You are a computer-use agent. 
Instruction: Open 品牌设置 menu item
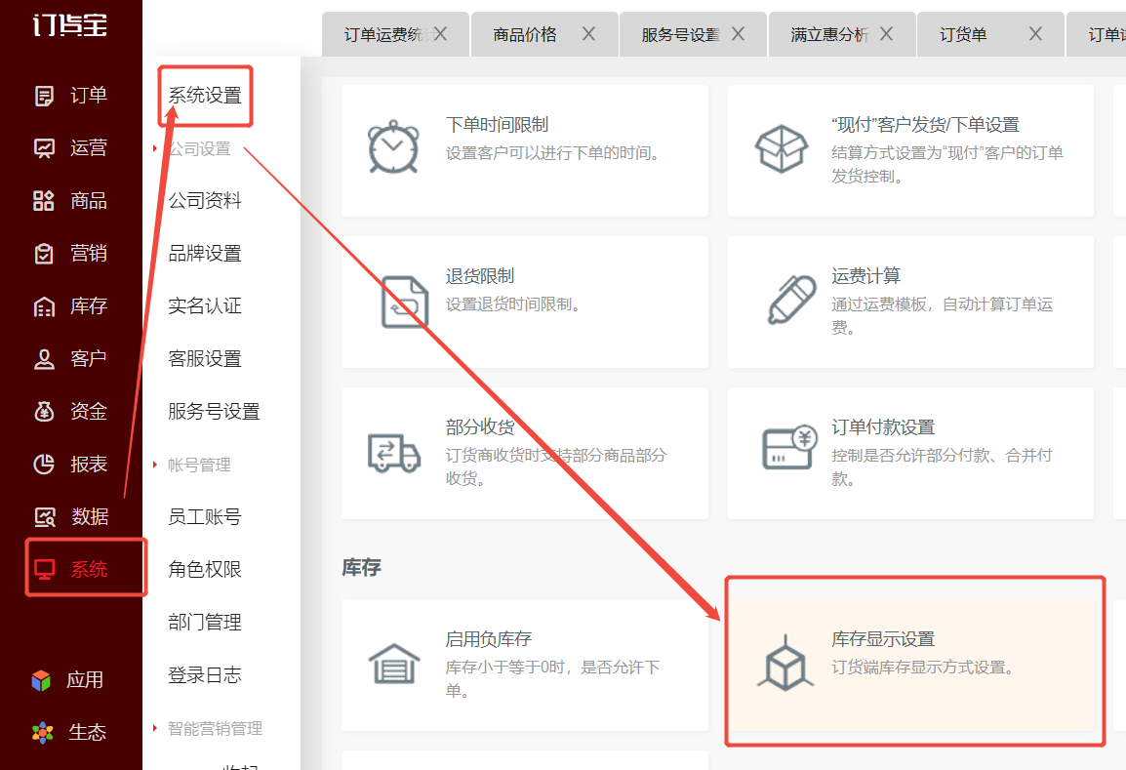pyautogui.click(x=205, y=254)
